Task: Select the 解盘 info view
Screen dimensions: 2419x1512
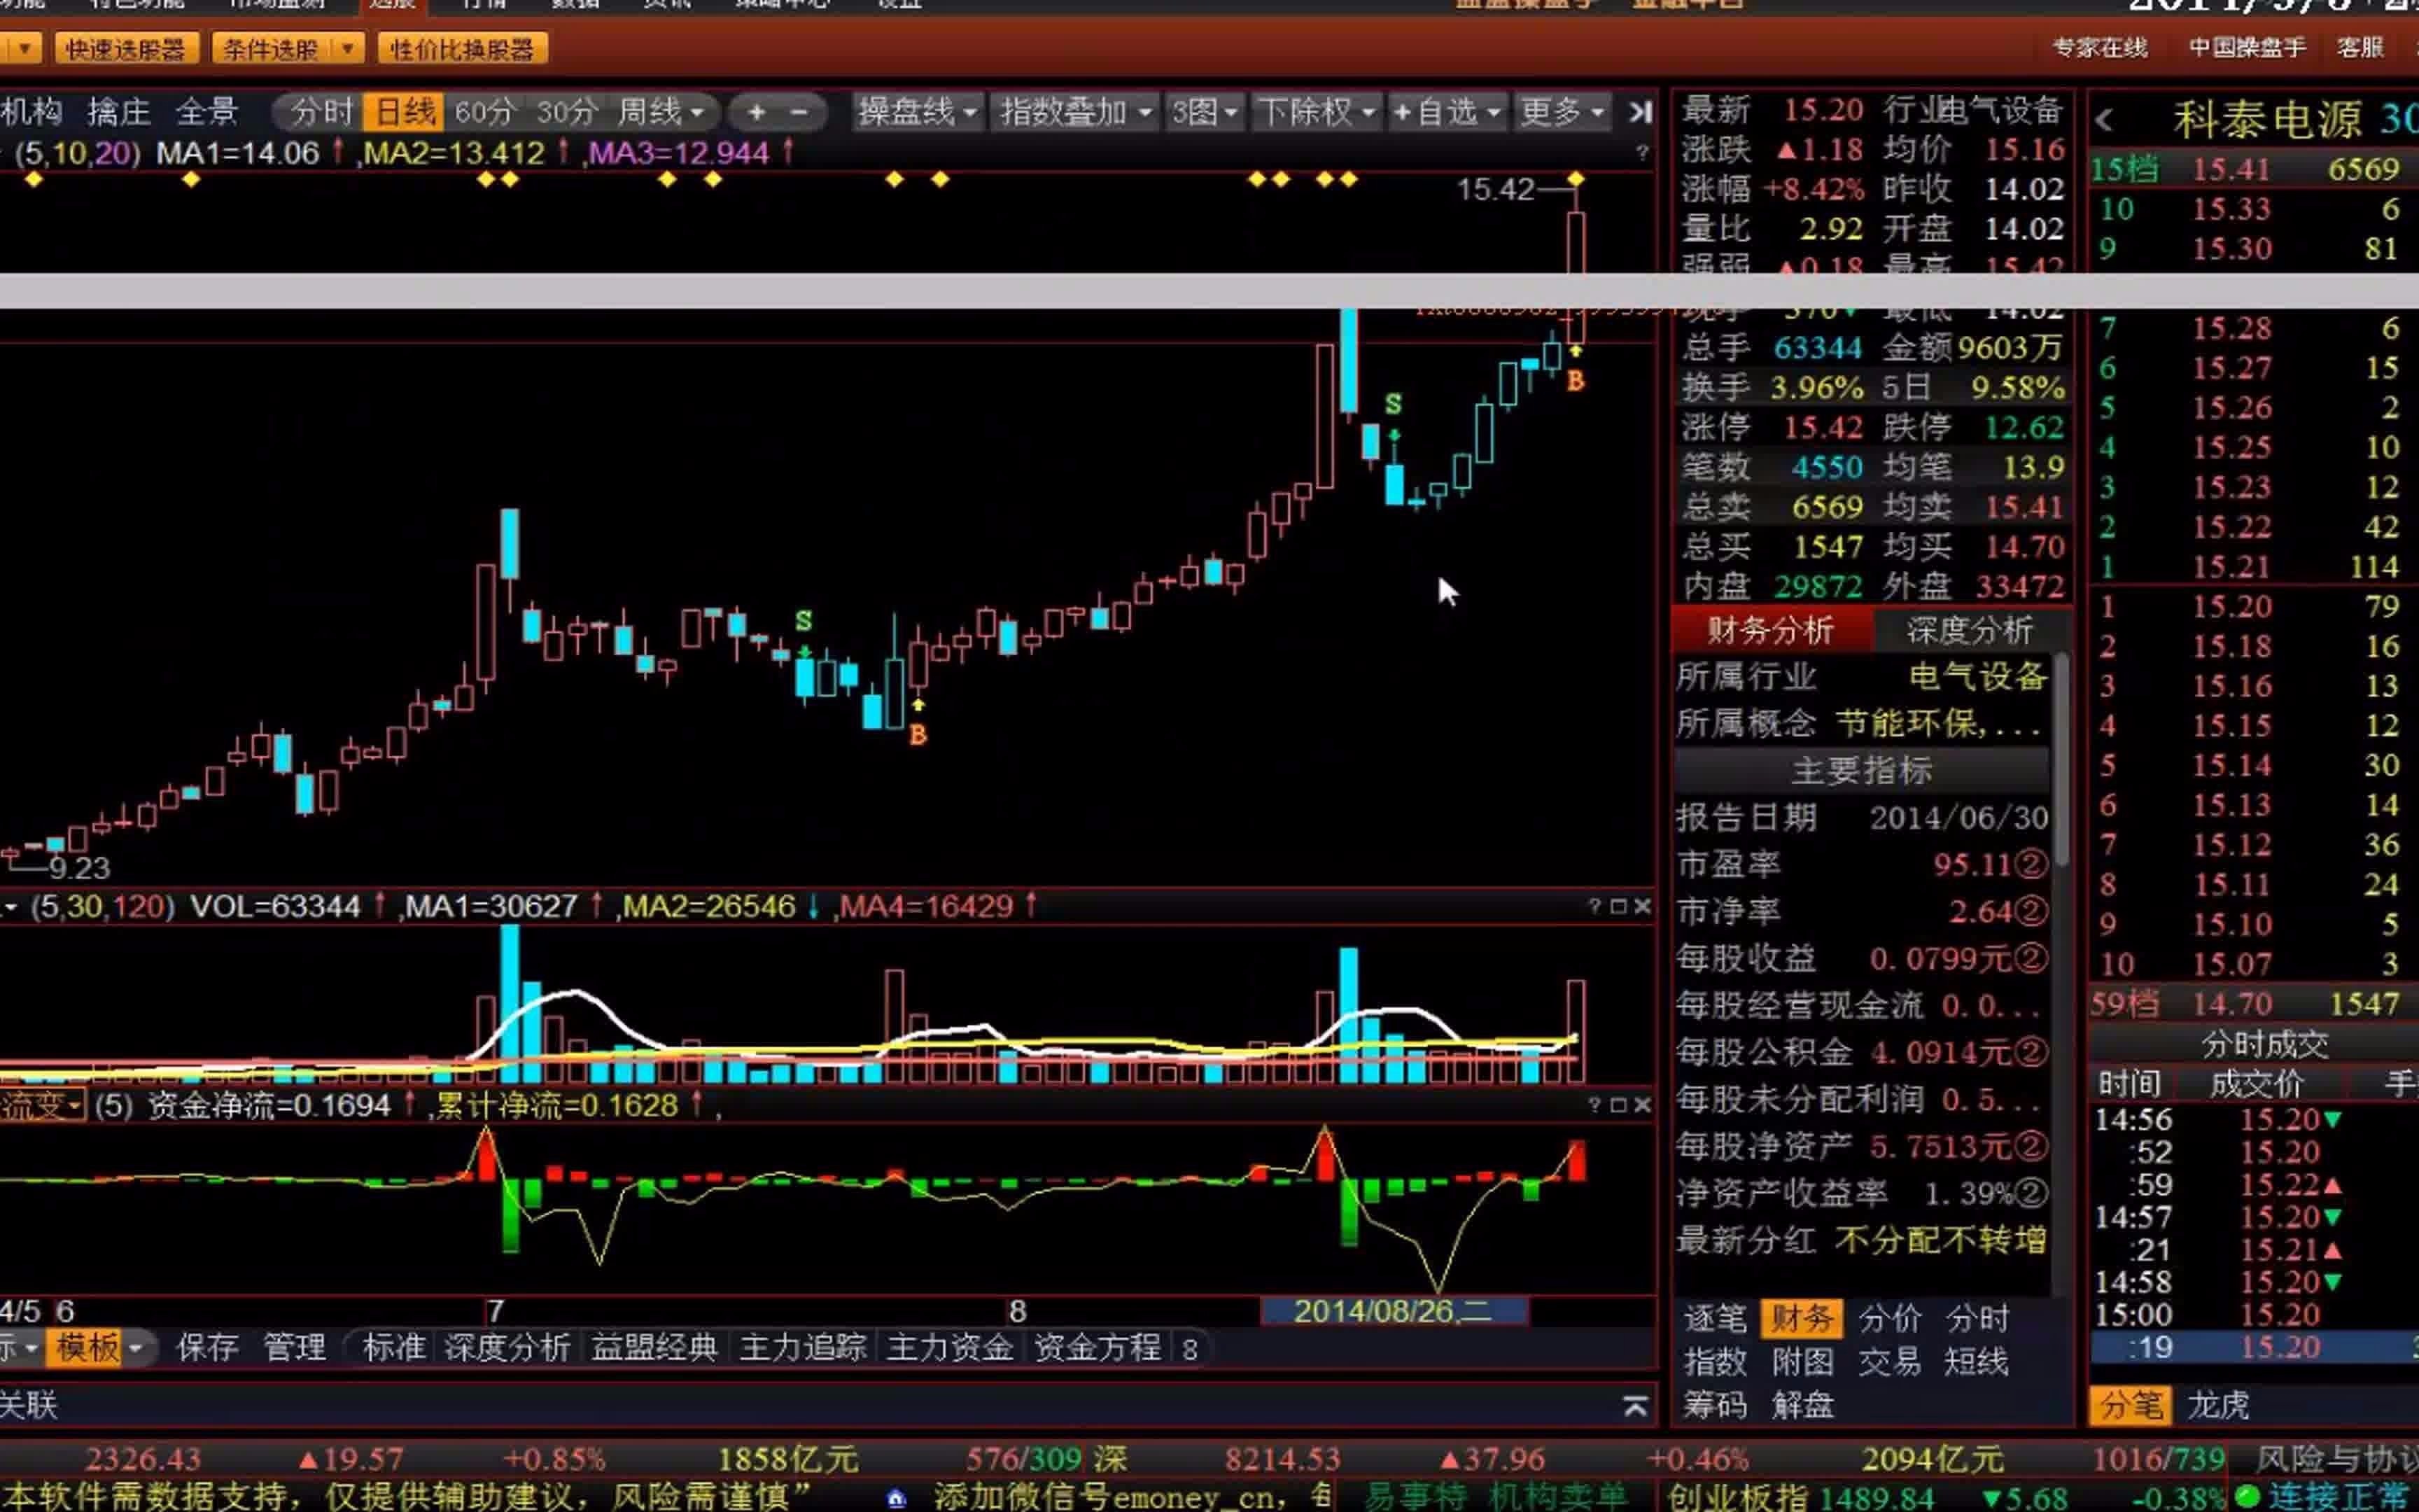Action: pyautogui.click(x=1802, y=1405)
